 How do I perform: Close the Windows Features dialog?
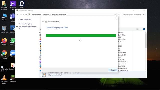116,18
